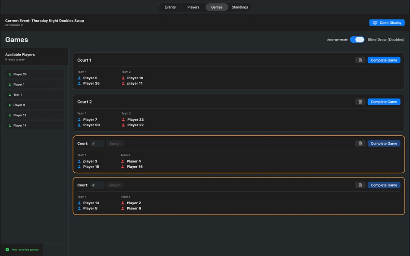The width and height of the screenshot is (410, 256).
Task: Click the Blind Draw (Doubles) label
Action: coord(386,40)
